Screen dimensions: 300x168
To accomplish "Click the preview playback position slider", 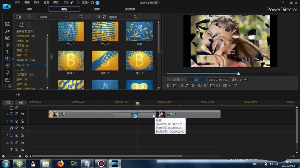I will (x=238, y=74).
